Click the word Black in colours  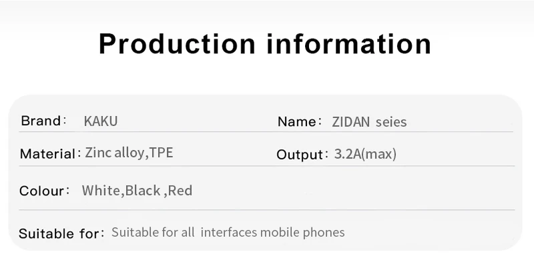click(143, 190)
